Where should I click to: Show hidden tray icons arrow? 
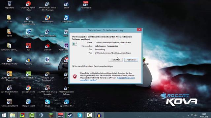(188, 115)
